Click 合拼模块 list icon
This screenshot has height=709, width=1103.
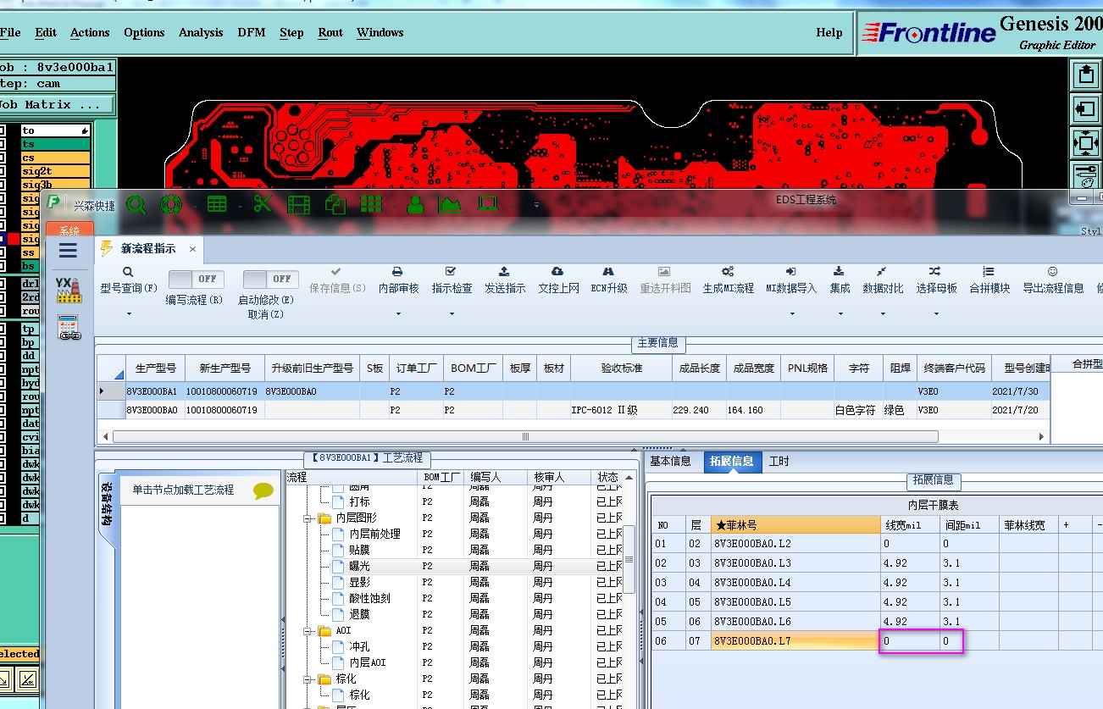(x=989, y=272)
